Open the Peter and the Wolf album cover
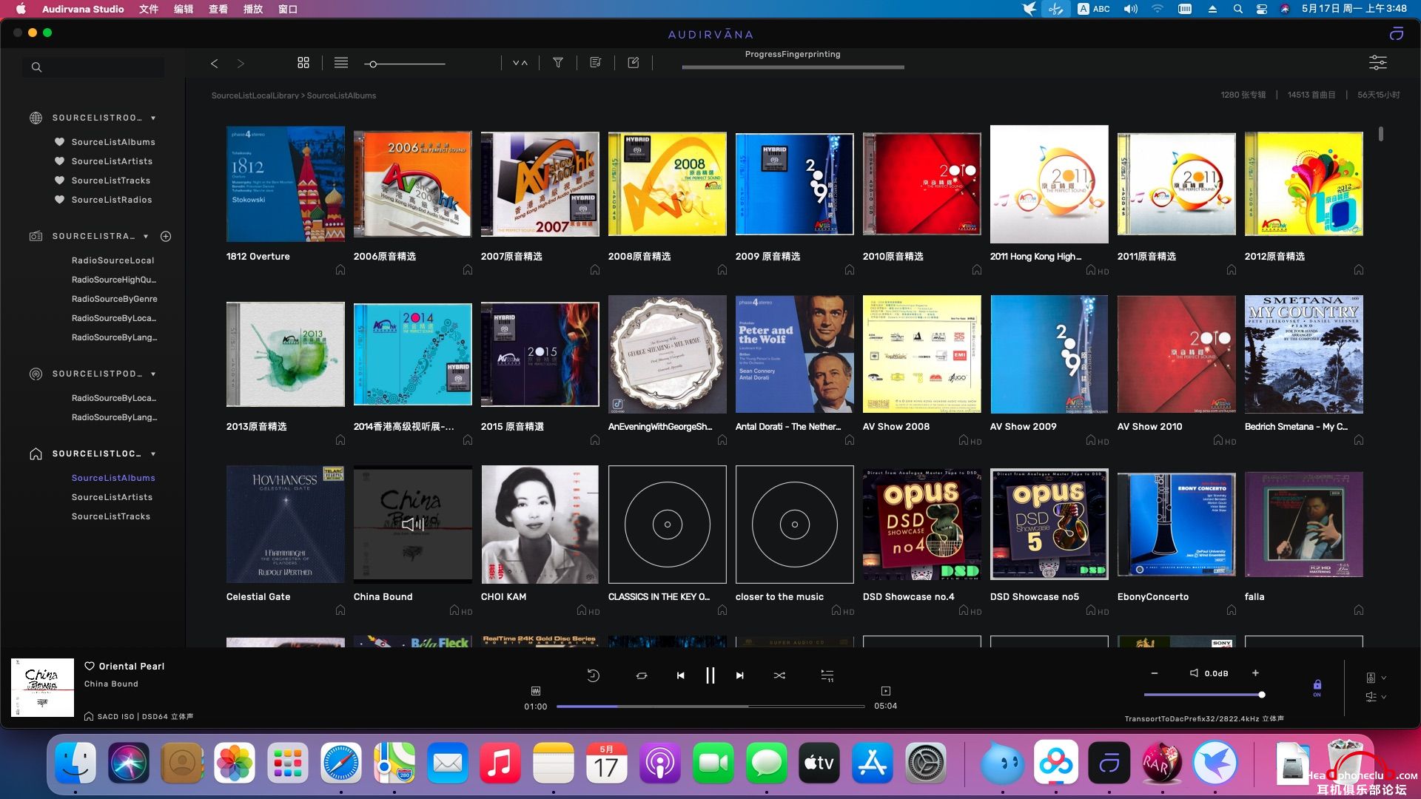The height and width of the screenshot is (799, 1421). [795, 354]
